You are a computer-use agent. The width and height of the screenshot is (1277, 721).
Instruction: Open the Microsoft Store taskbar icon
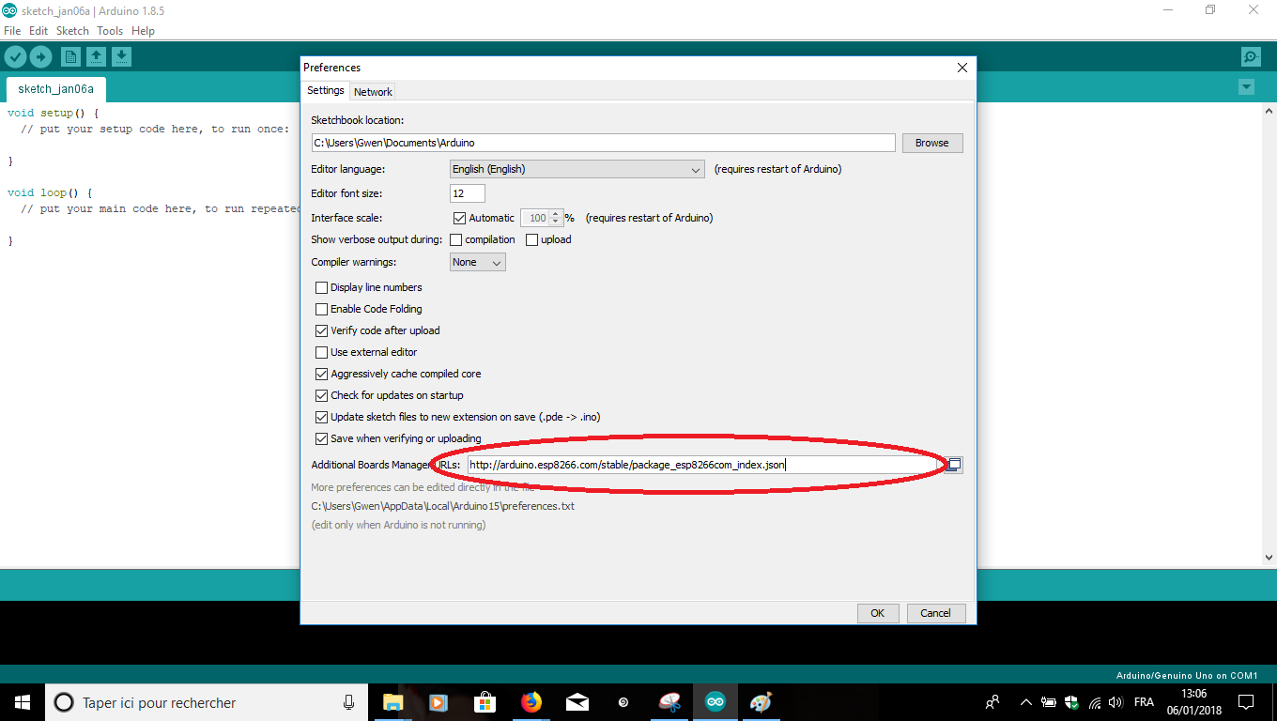coord(485,702)
